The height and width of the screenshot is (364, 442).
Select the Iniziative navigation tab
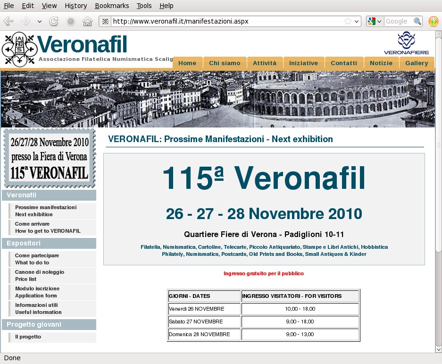[304, 63]
